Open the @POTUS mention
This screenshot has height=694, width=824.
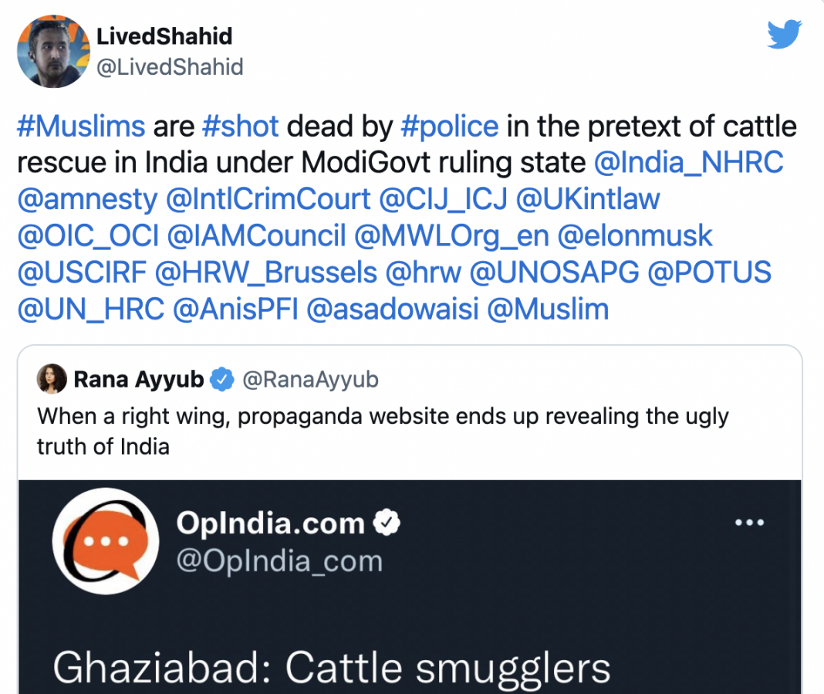tap(710, 273)
